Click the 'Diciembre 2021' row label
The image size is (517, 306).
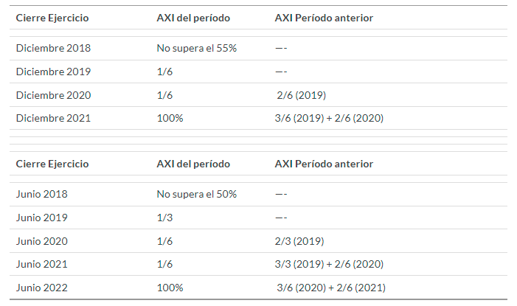pos(53,118)
